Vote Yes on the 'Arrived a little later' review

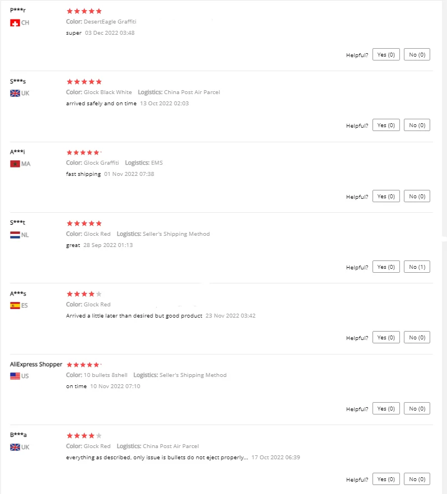point(386,338)
